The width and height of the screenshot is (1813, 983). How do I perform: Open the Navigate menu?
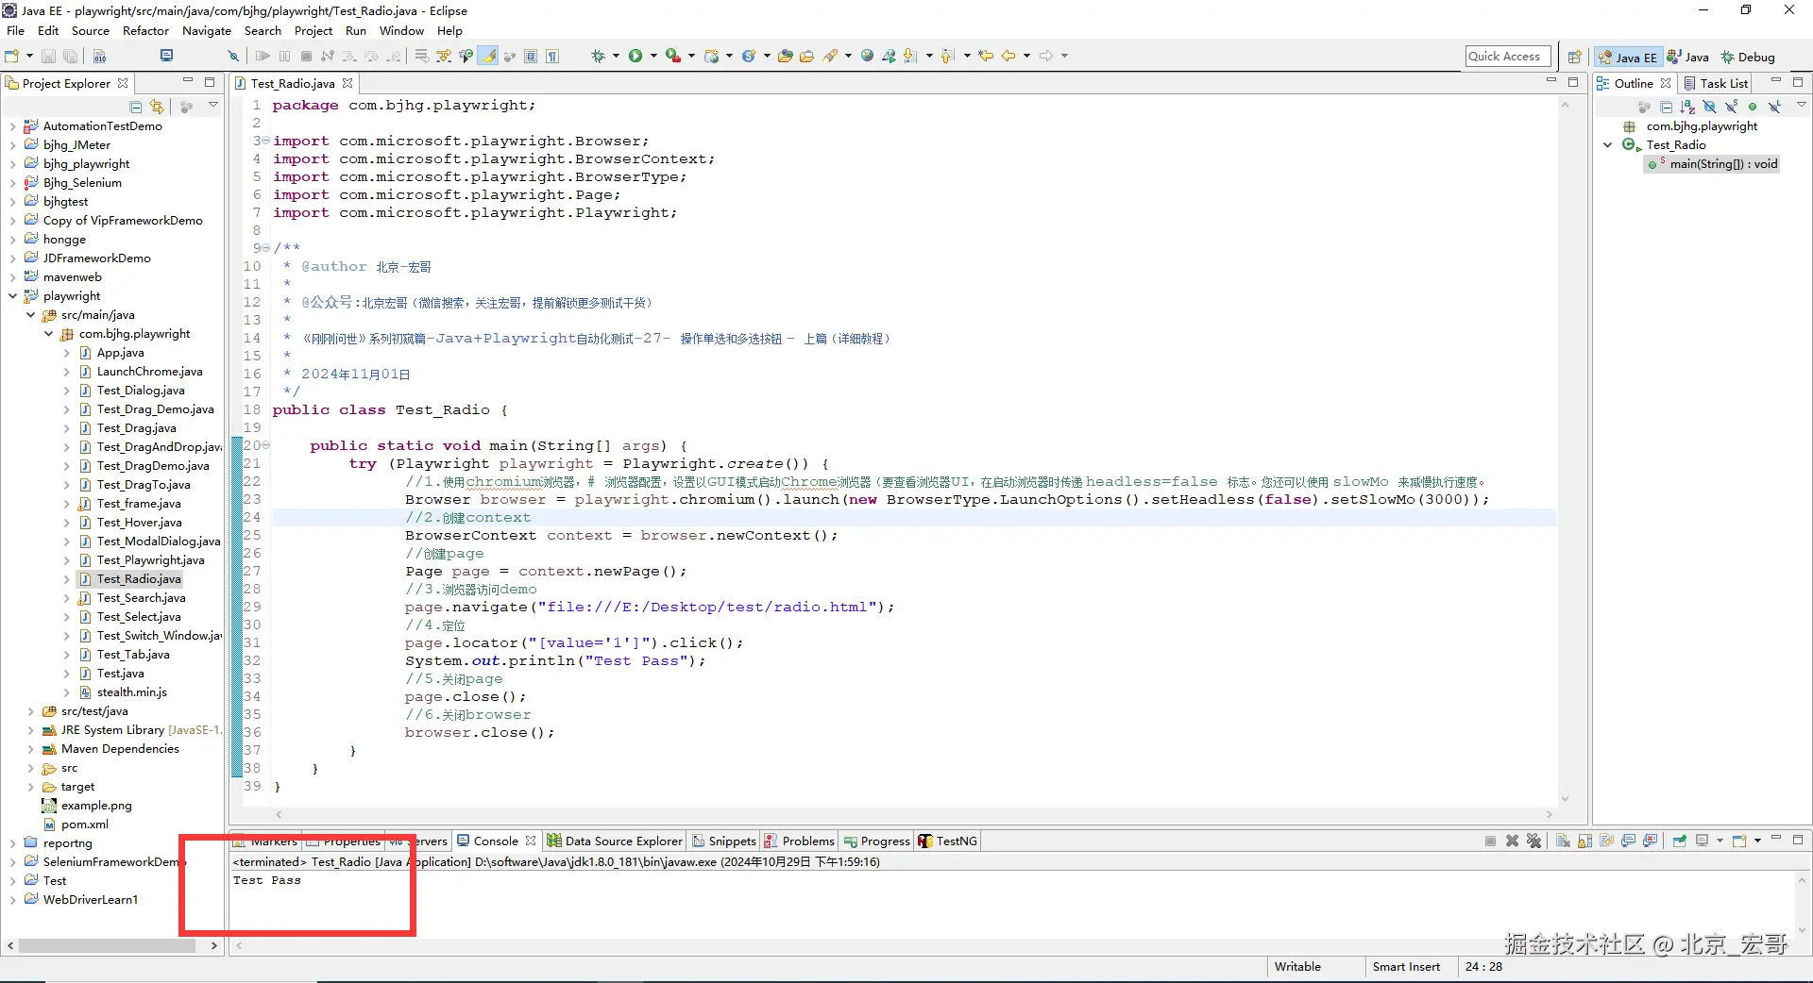coord(207,30)
